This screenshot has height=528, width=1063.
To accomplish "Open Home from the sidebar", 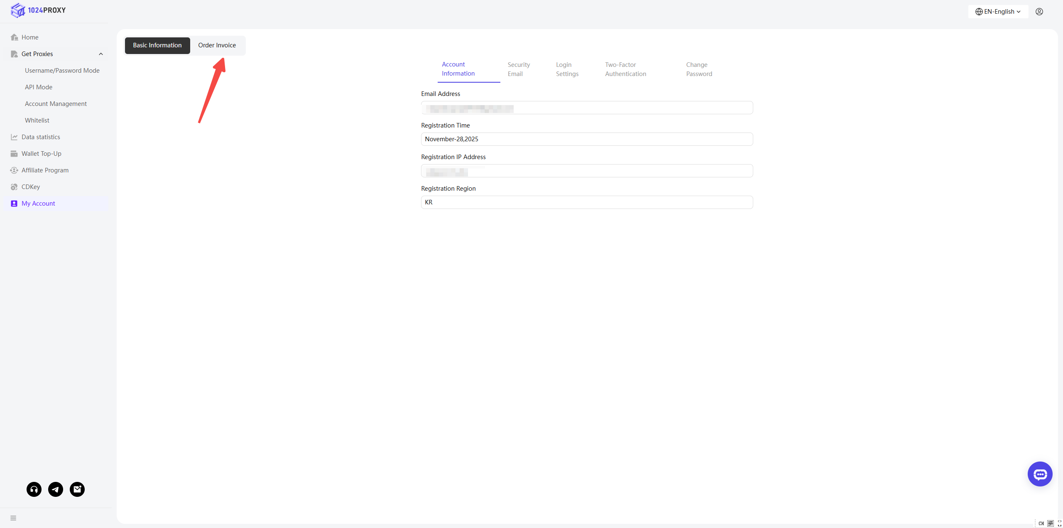I will point(30,37).
